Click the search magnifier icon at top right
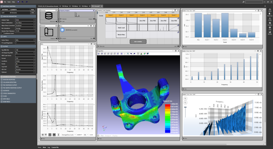Image resolution: width=273 pixels, height=149 pixels. coord(243,2)
